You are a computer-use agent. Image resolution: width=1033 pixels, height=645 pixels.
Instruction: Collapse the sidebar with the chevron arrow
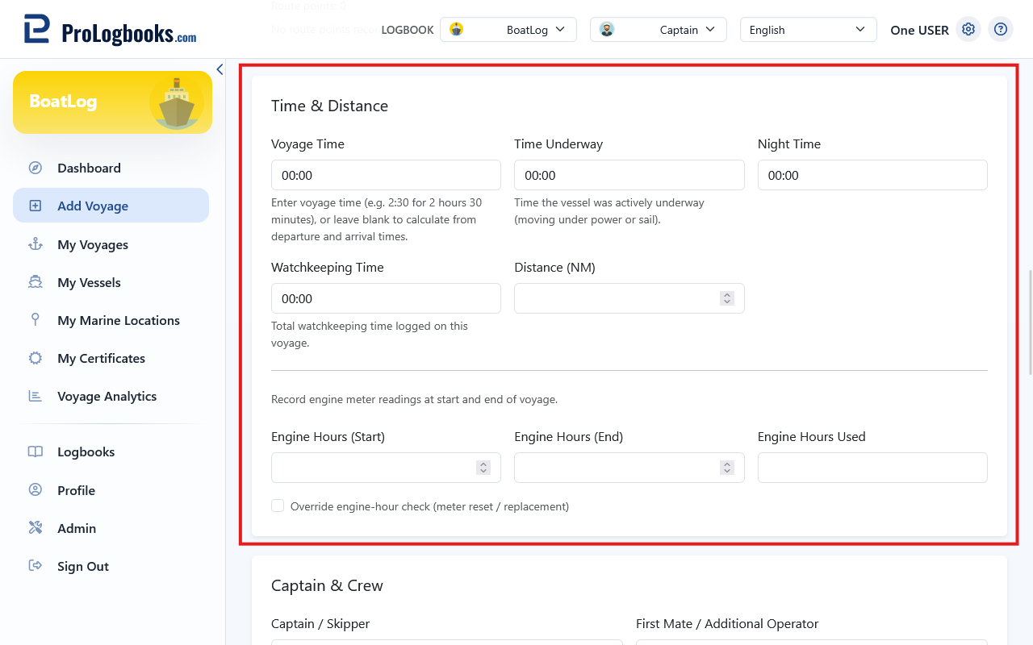coord(220,69)
